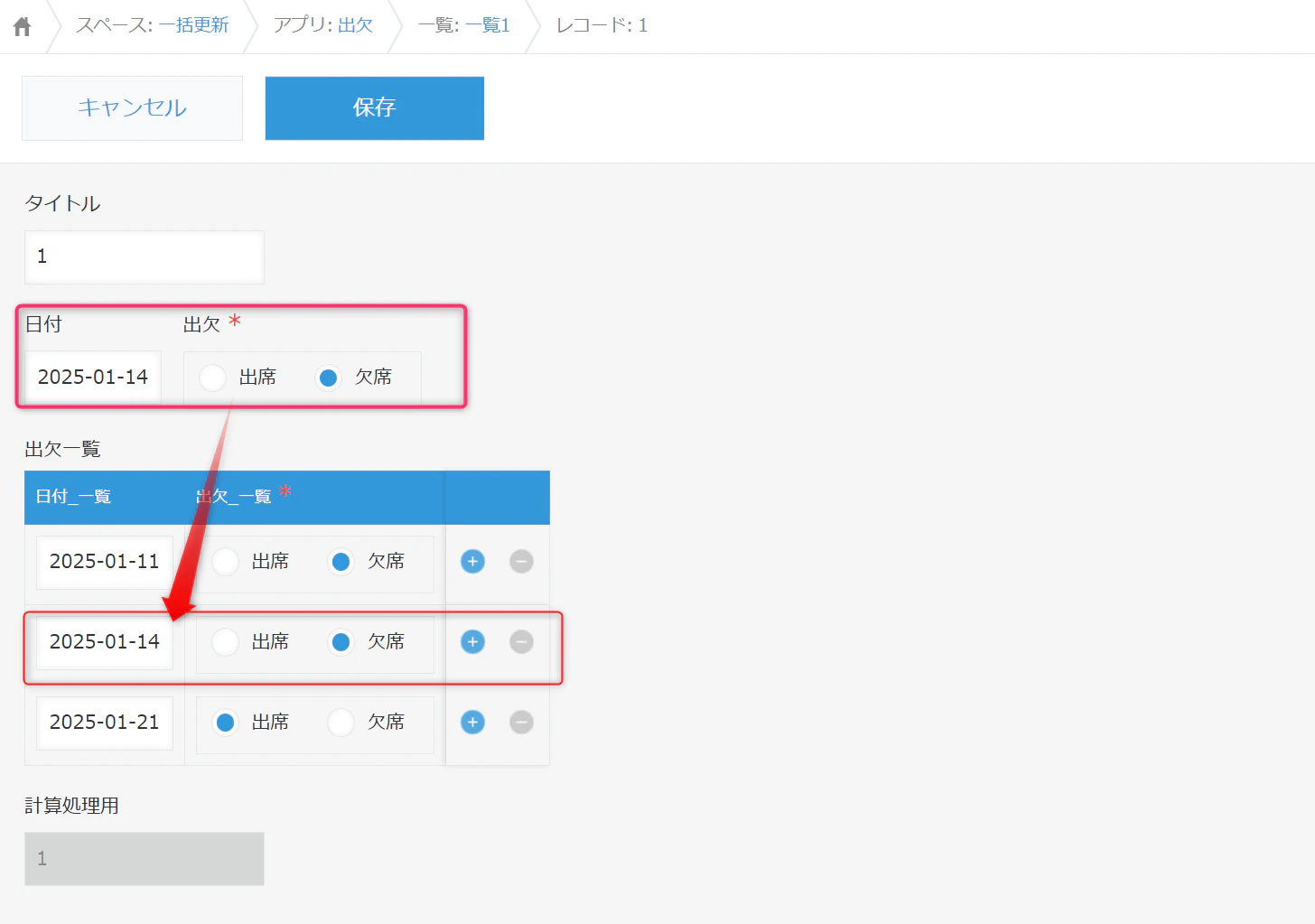Screen dimensions: 1315x924
Task: Edit the table date 2025-01-21
Action: point(105,723)
